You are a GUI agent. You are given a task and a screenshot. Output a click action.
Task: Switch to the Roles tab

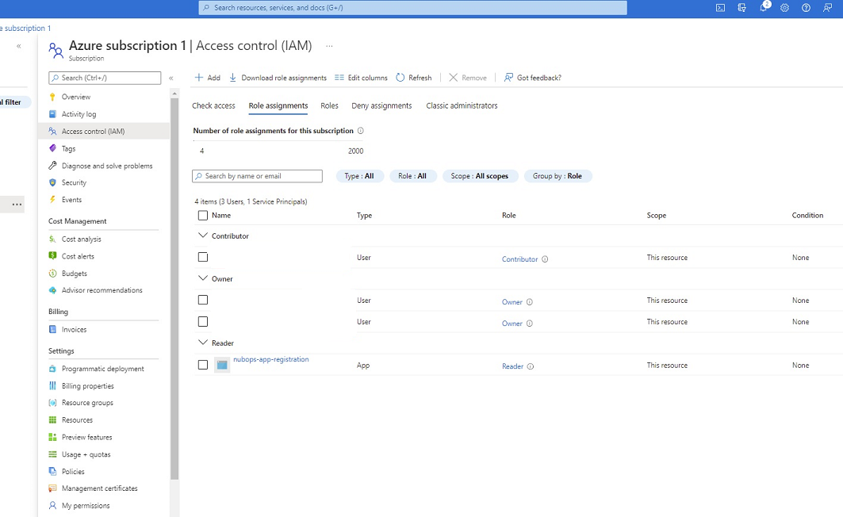[330, 106]
